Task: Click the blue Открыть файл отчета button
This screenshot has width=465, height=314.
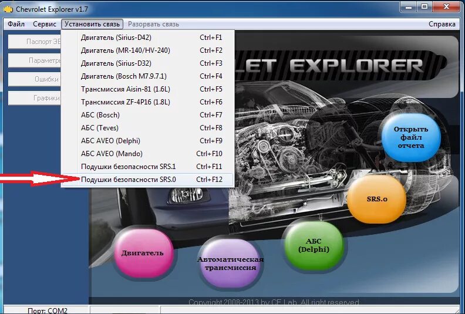Action: (411, 137)
